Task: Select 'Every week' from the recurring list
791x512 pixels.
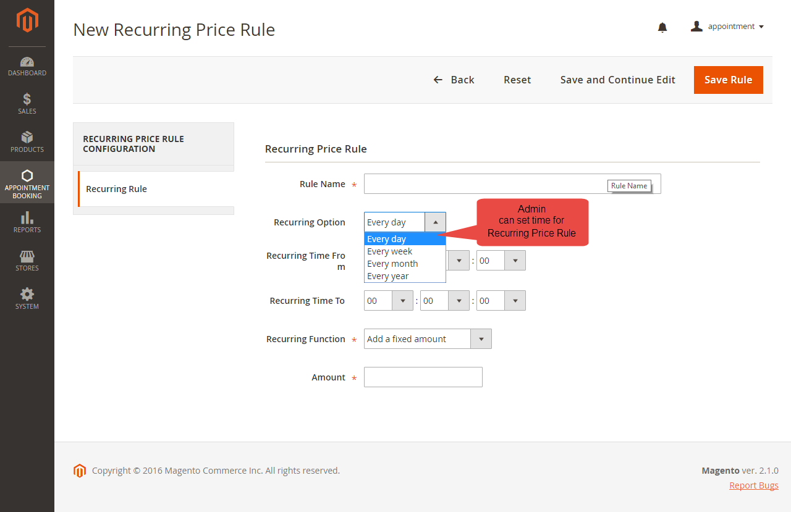Action: 390,251
